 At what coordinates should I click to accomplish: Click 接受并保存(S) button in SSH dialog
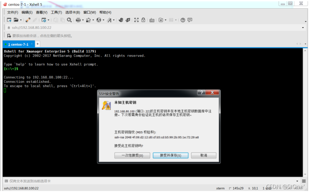coord(170,155)
